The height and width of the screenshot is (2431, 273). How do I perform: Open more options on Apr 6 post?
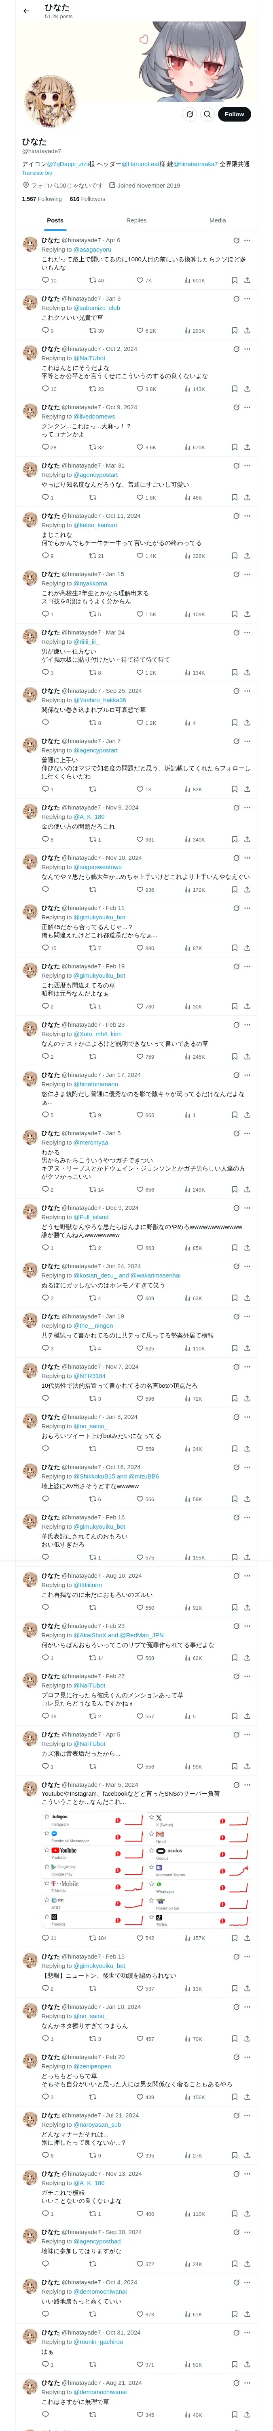(x=248, y=241)
